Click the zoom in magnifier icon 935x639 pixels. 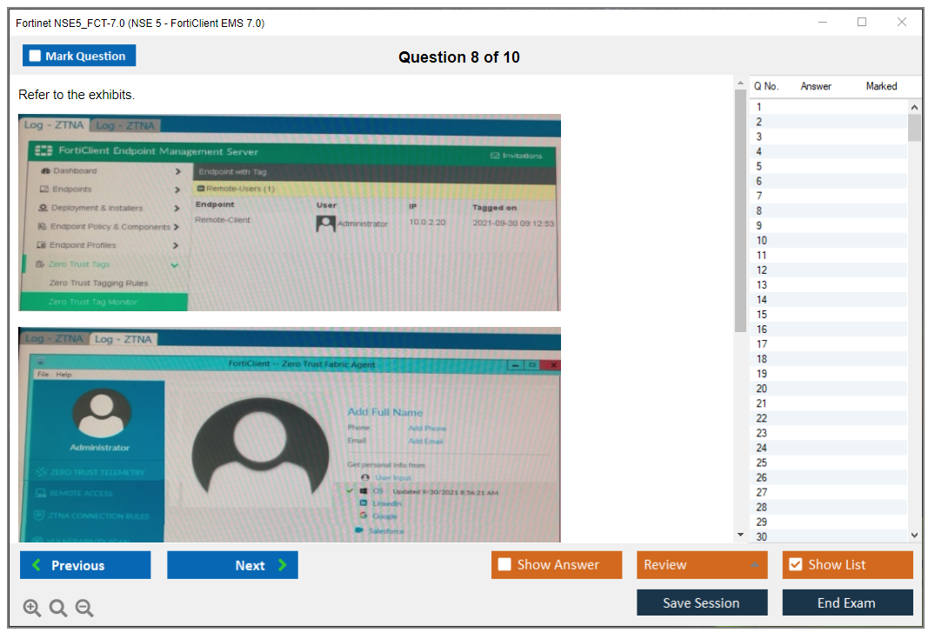[32, 609]
